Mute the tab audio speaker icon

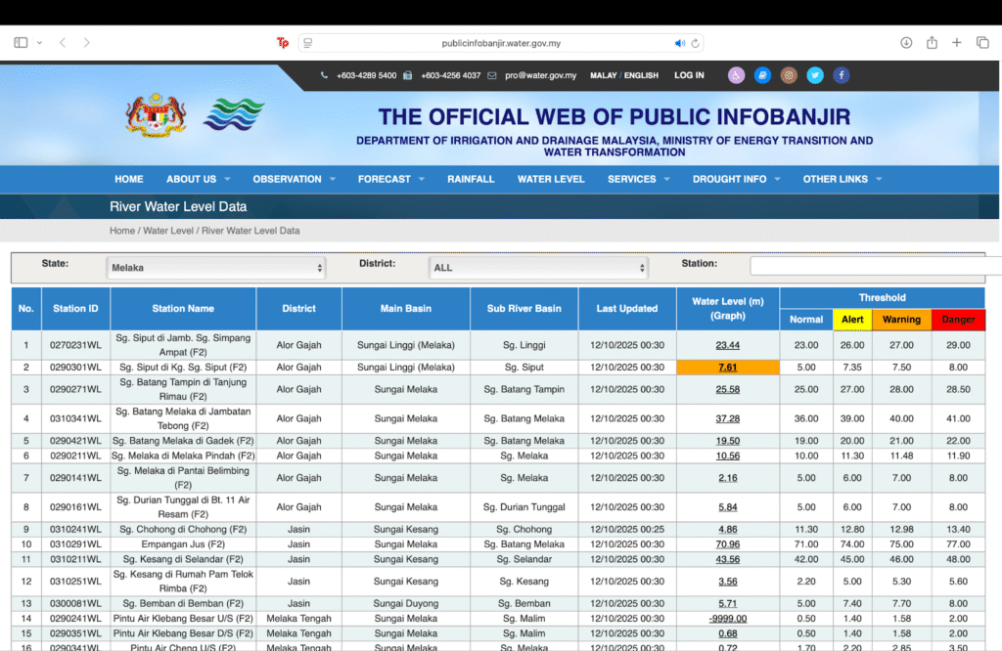pos(679,43)
